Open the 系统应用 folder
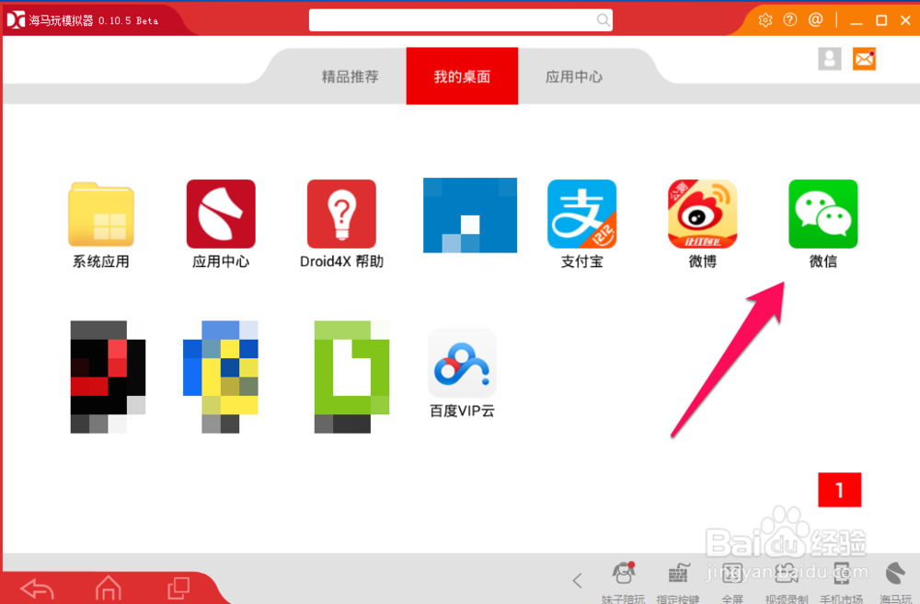This screenshot has width=920, height=604. (101, 215)
